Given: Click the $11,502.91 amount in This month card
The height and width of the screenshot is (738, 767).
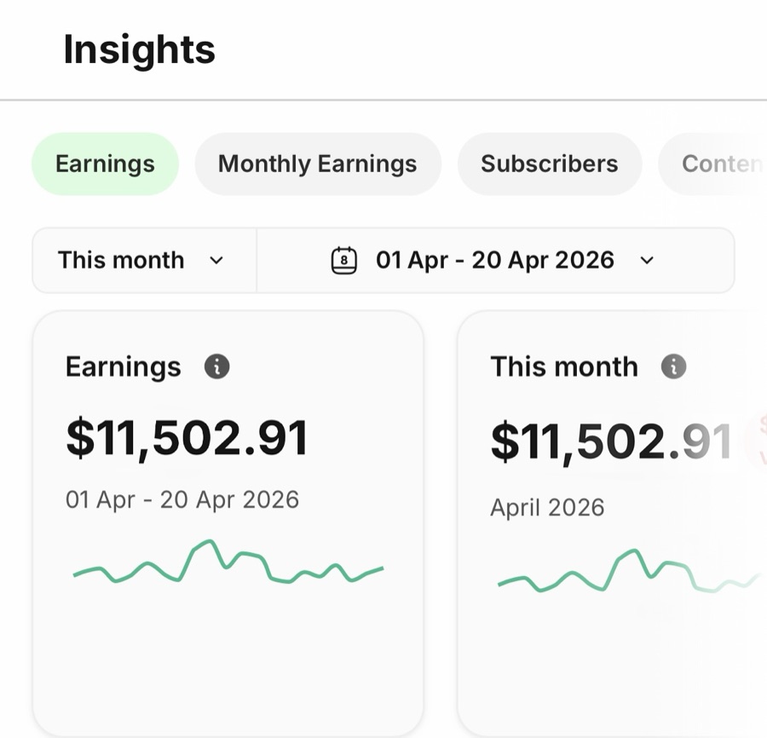Looking at the screenshot, I should pos(611,442).
